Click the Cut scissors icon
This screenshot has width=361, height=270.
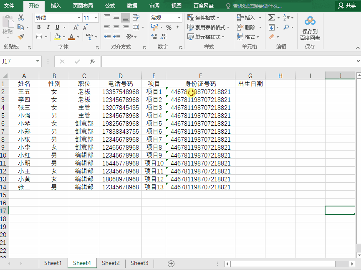(x=21, y=18)
